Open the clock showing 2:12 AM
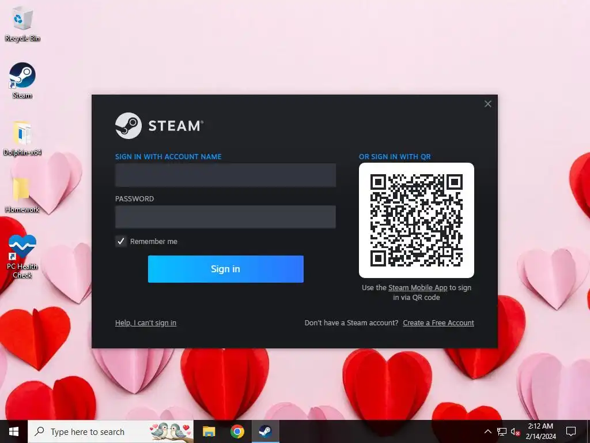 click(540, 431)
